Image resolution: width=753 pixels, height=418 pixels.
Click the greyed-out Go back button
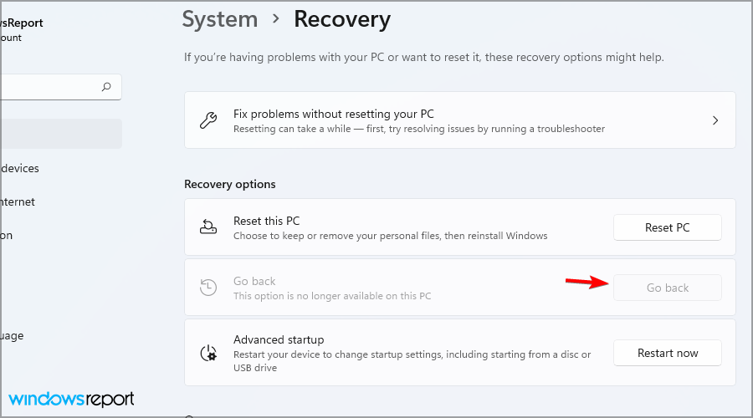point(667,288)
